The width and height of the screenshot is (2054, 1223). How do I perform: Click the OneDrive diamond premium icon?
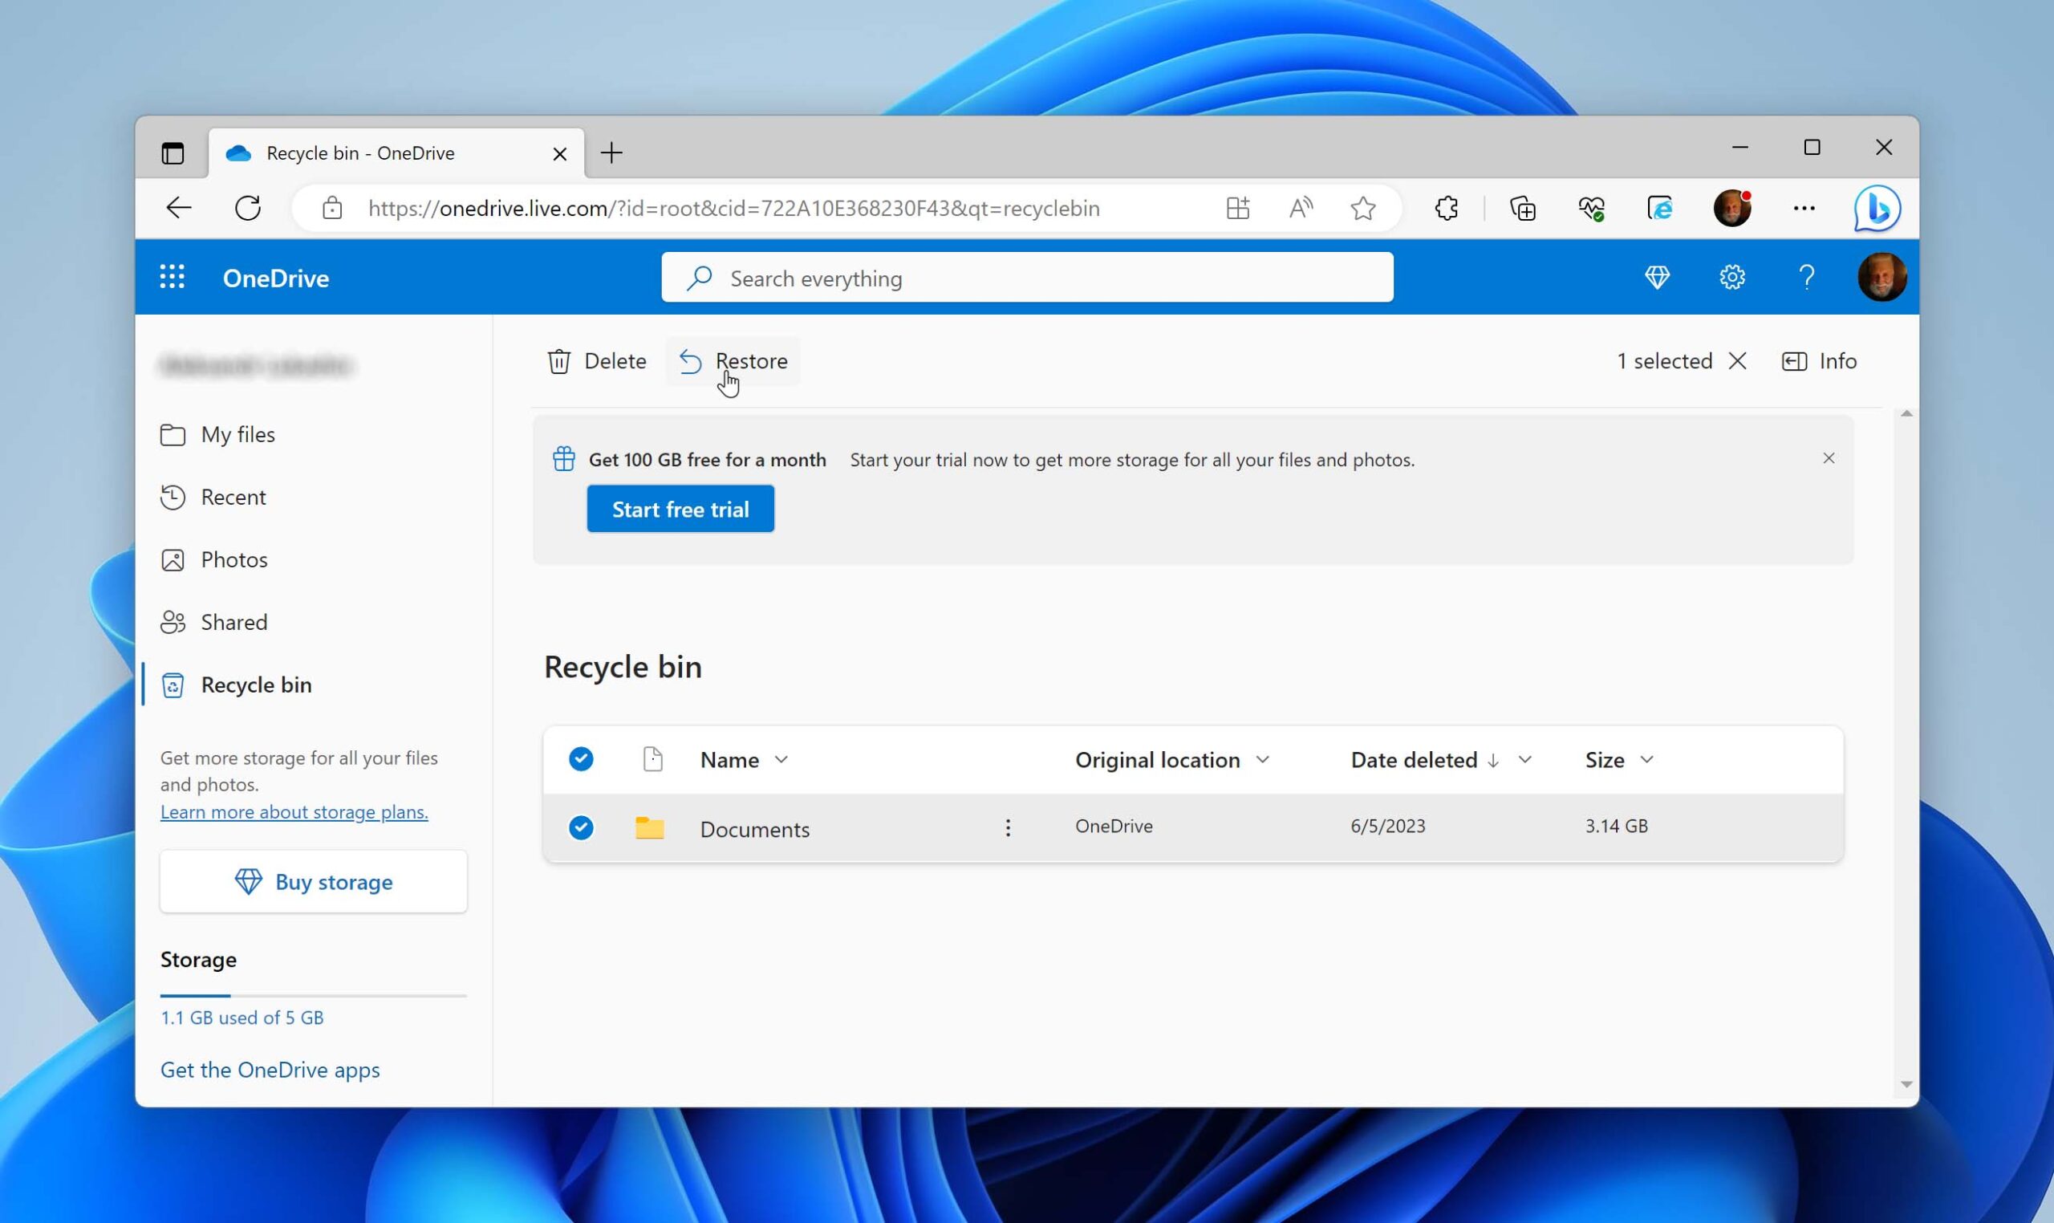point(1657,277)
